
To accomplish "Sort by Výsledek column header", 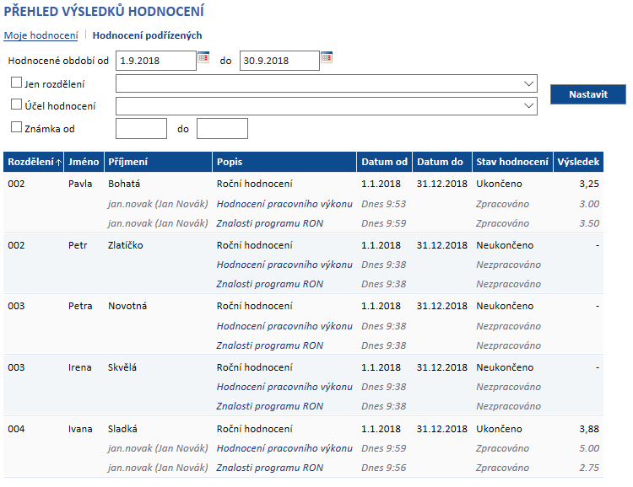I will click(578, 162).
